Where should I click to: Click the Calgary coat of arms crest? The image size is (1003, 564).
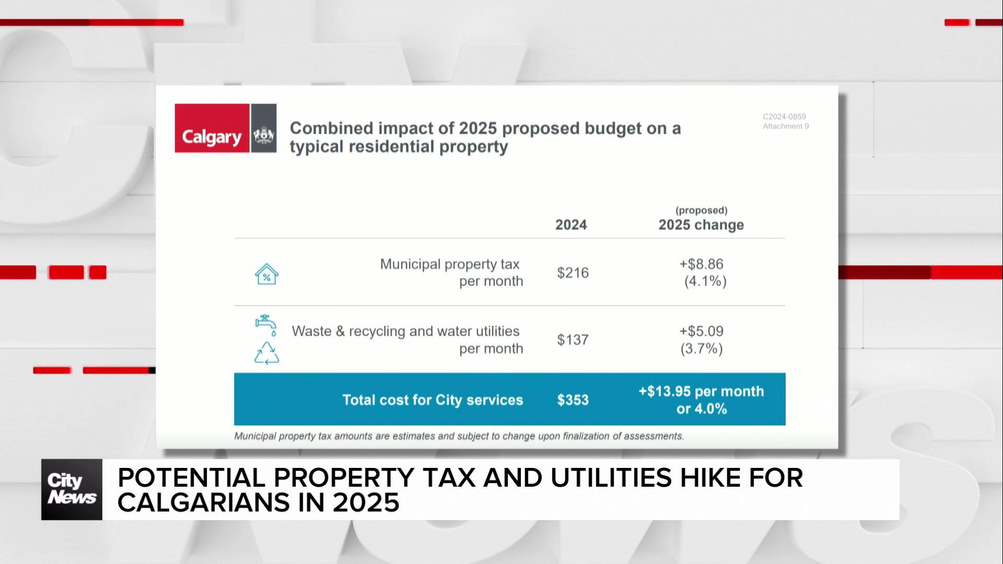pos(264,128)
